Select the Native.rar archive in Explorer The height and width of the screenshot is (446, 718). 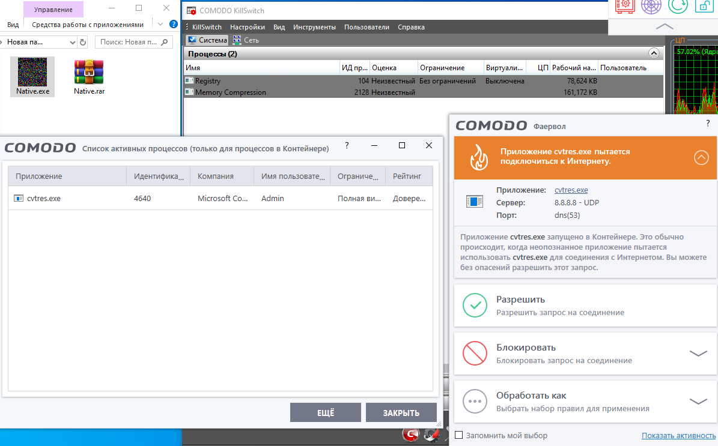point(90,76)
